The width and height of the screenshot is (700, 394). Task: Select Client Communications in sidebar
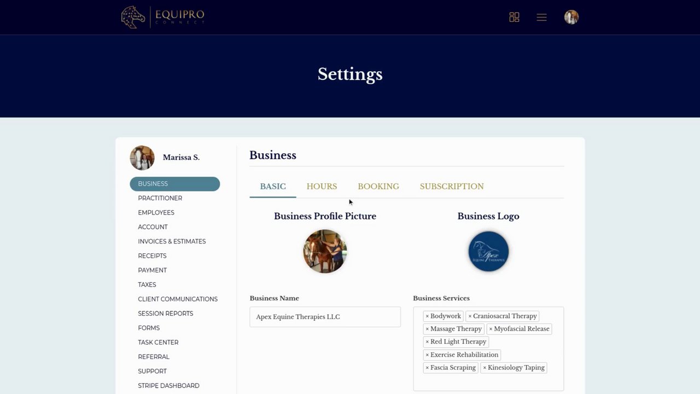pos(178,299)
